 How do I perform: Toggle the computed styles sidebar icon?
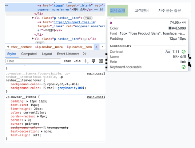[101, 61]
